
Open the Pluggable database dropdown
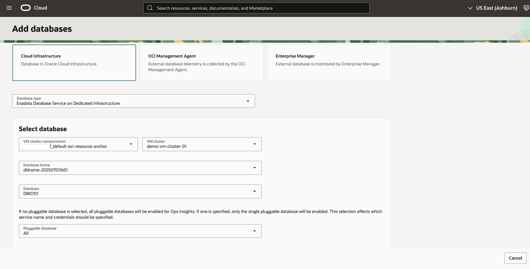coord(140,231)
